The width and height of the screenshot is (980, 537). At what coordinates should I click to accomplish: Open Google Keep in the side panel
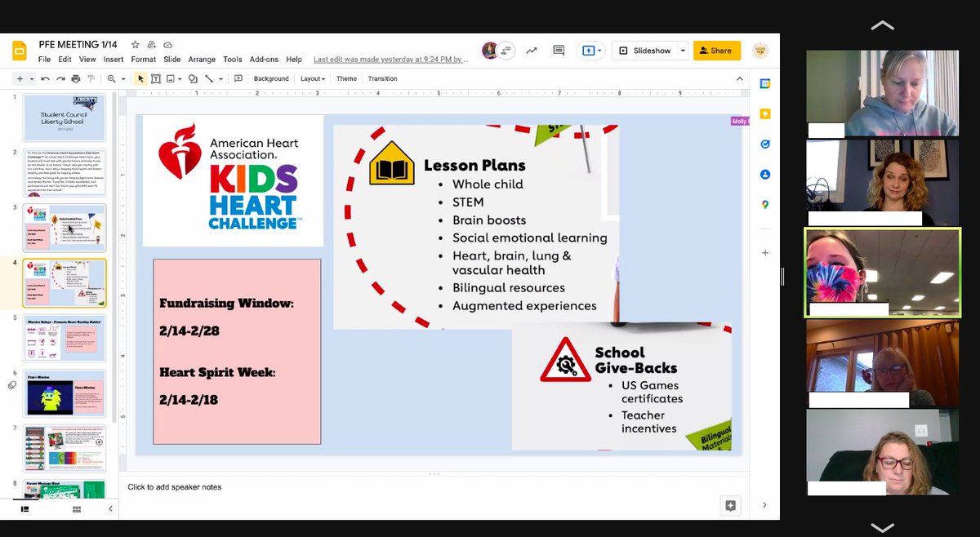pyautogui.click(x=765, y=114)
